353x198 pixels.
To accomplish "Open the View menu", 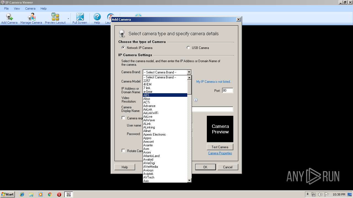I will click(17, 9).
